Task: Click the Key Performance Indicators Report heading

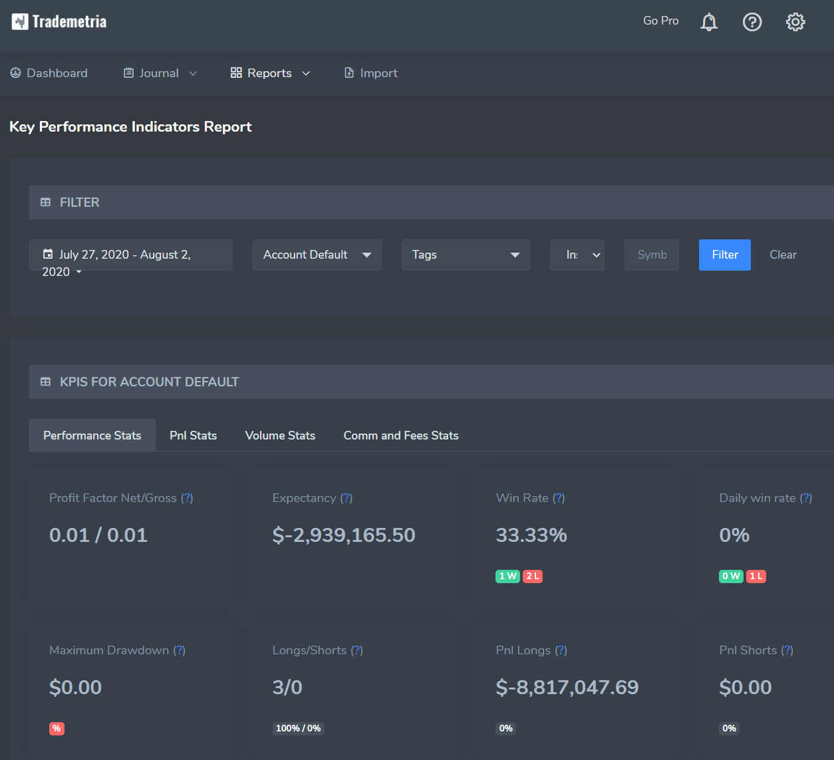Action: point(130,127)
